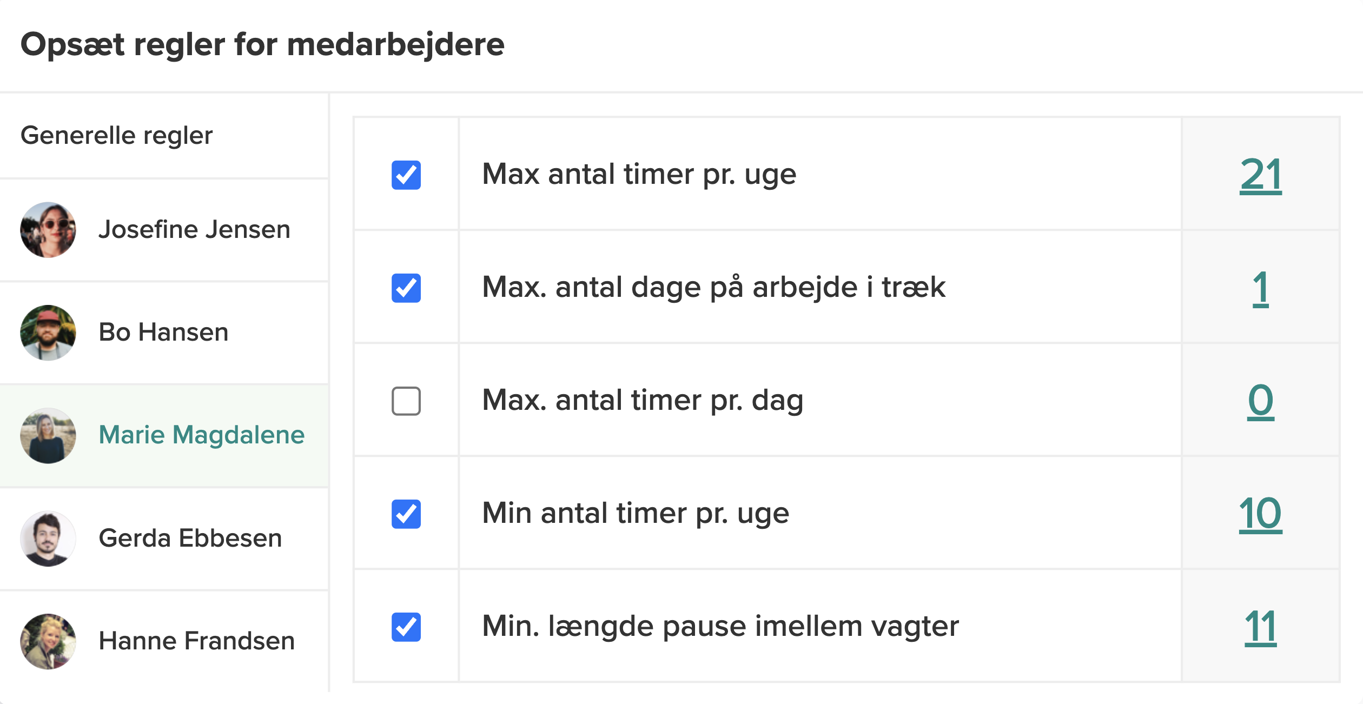
Task: Click Gerda Ebbesen's profile photo
Action: [48, 538]
